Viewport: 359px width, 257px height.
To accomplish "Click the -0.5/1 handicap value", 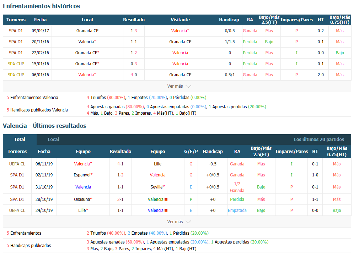I will click(229, 75).
